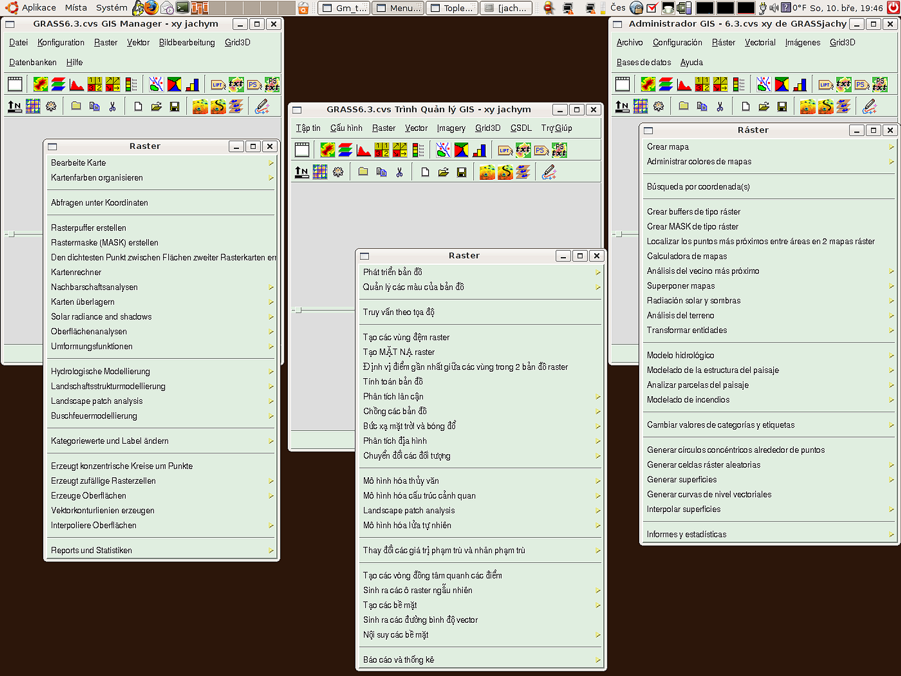Viewport: 901px width, 676px height.
Task: Click thematic map icon in Spanish Administrador GIS
Action: [x=782, y=85]
